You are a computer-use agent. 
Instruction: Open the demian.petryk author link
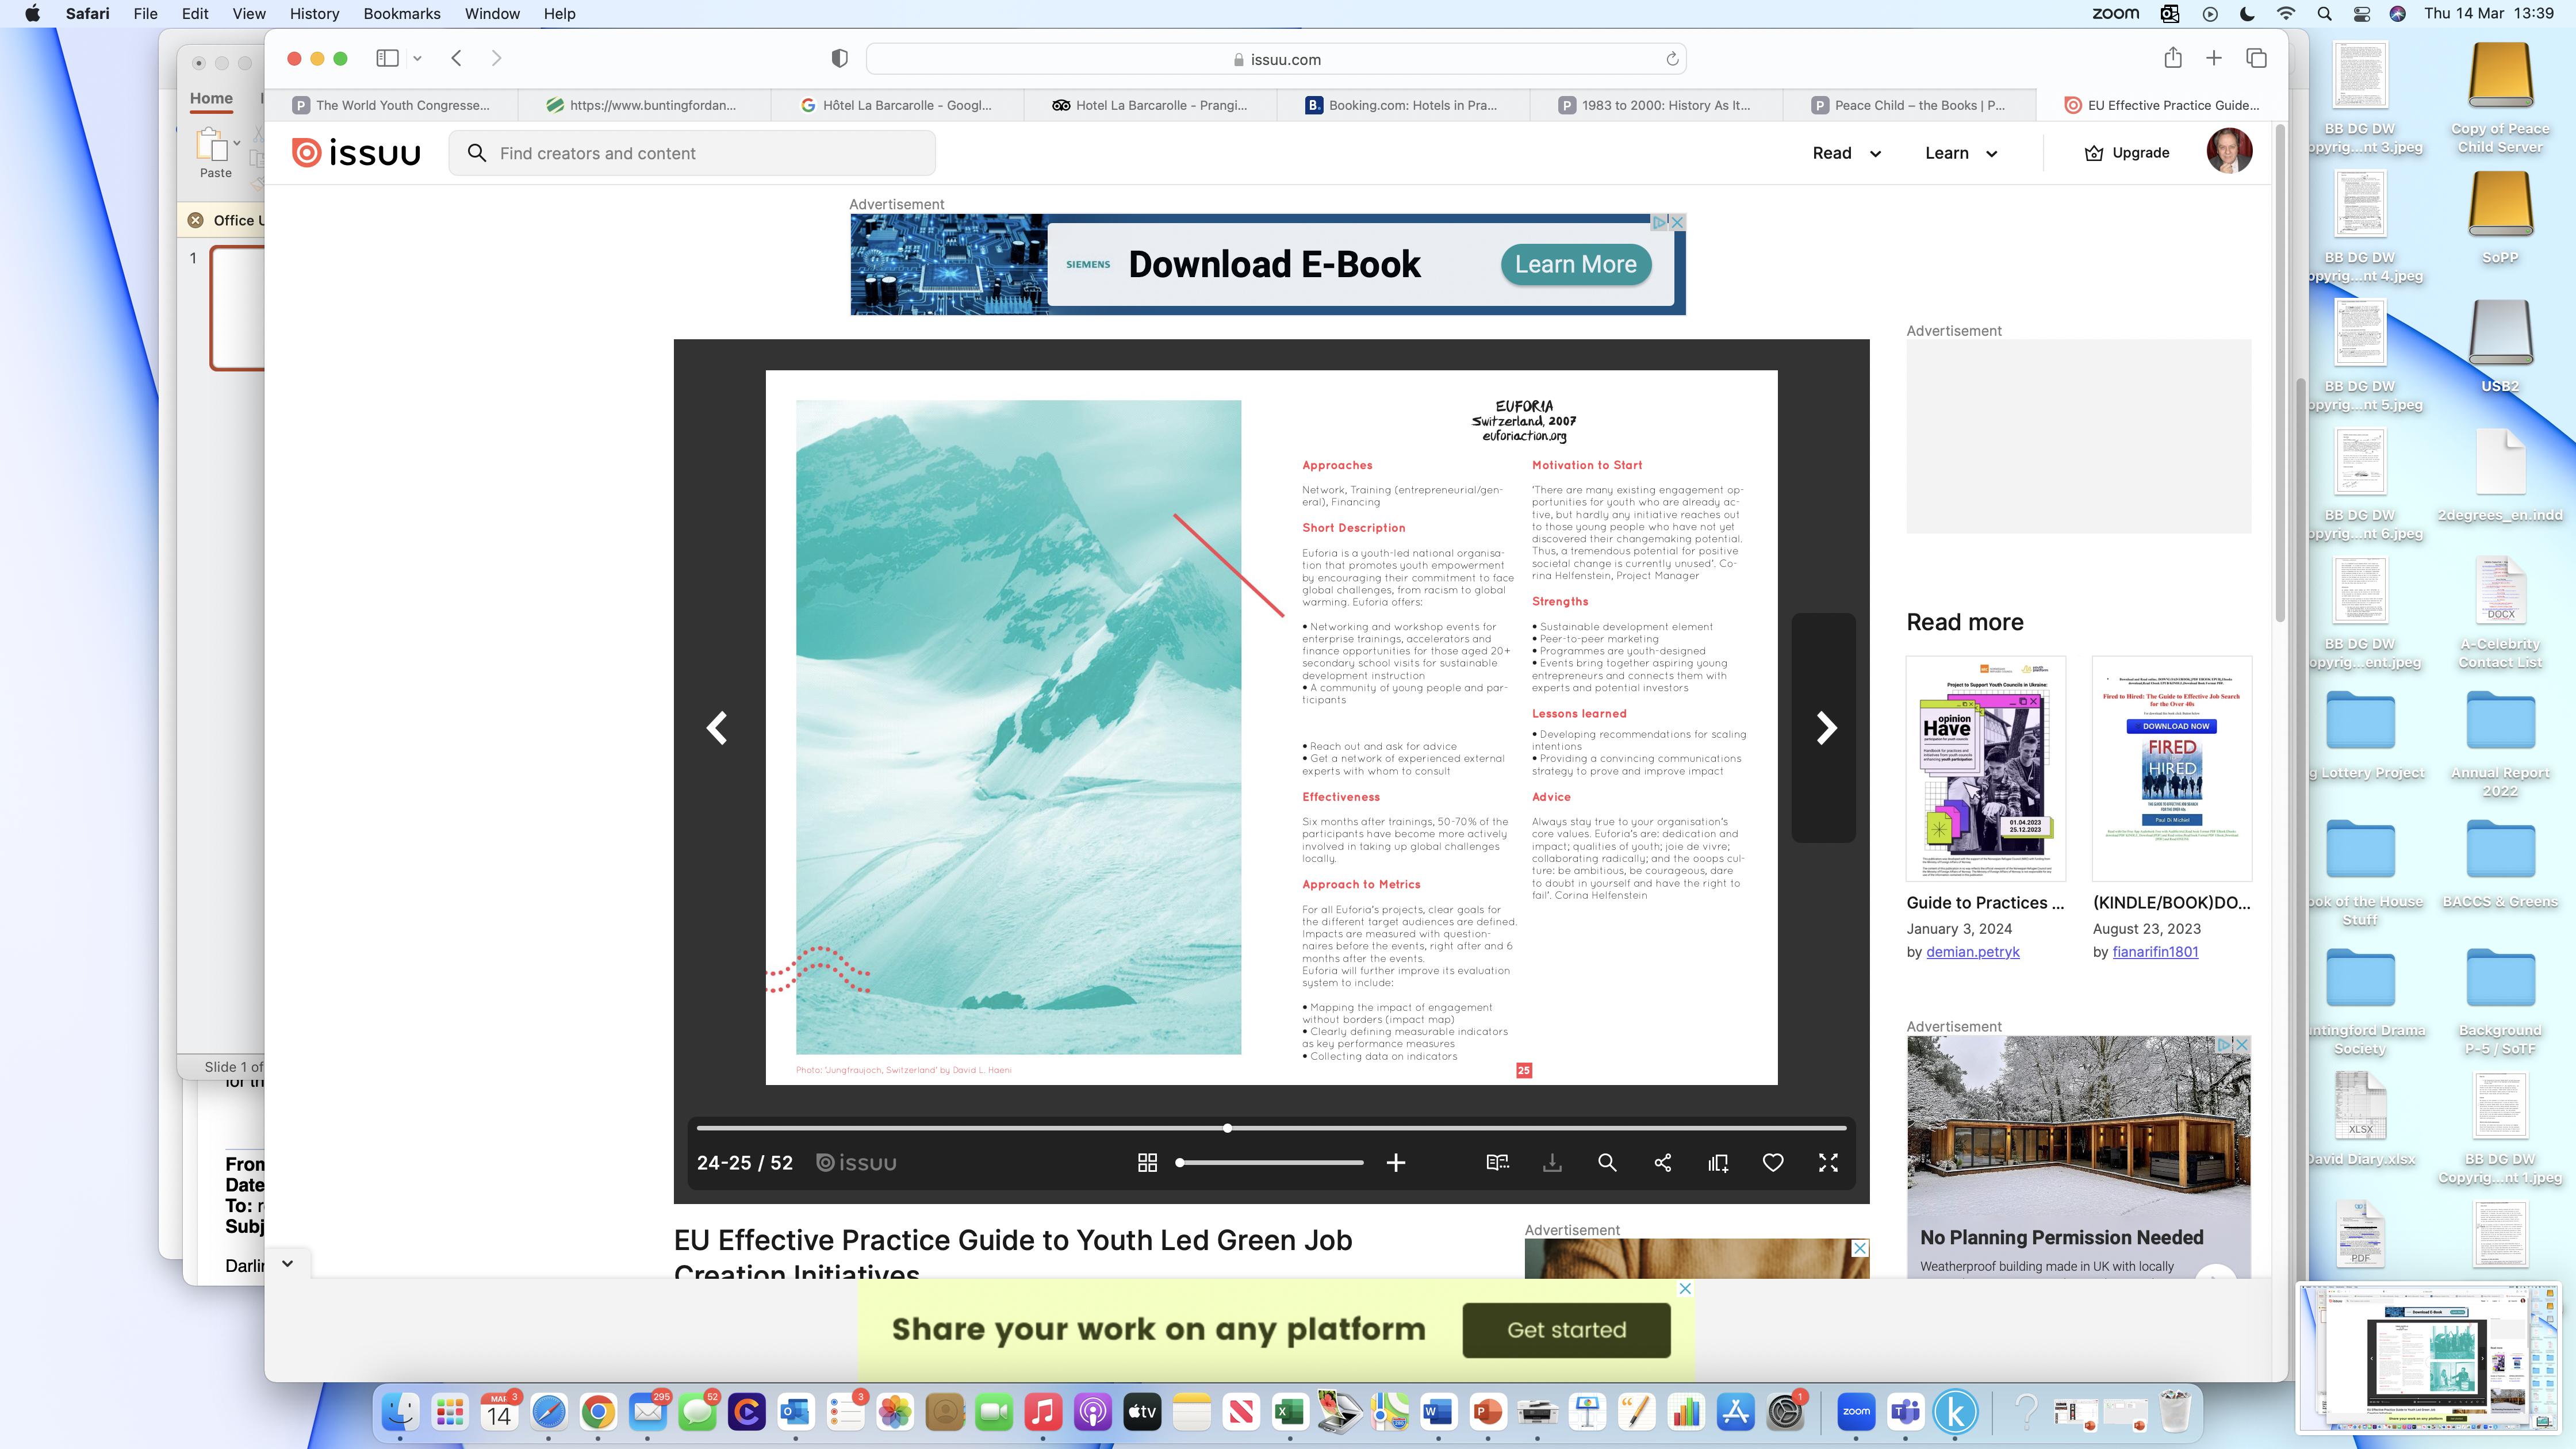[1972, 952]
